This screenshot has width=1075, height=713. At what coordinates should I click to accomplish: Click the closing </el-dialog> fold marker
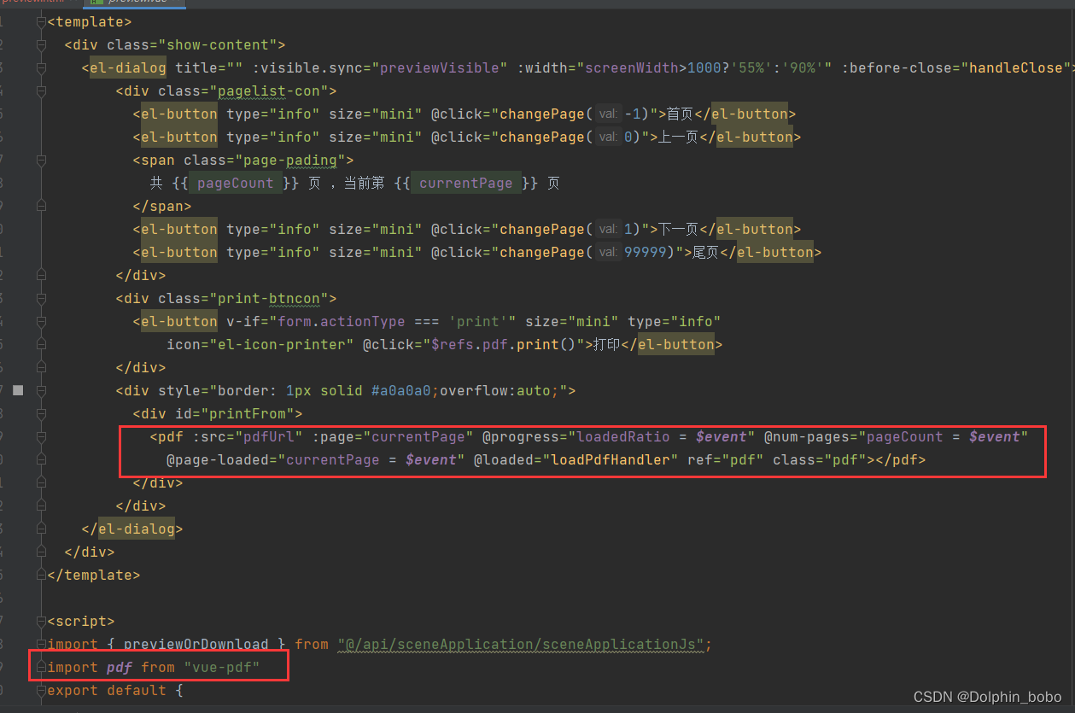pyautogui.click(x=42, y=529)
